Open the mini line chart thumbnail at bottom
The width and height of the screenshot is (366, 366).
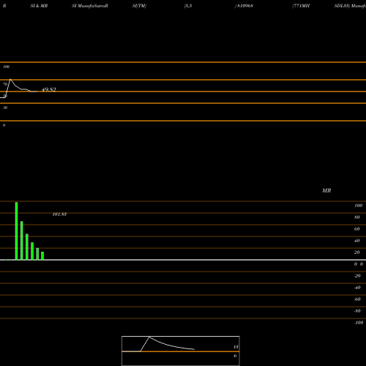pyautogui.click(x=181, y=351)
